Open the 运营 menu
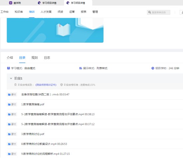Image resolution: width=183 pixels, height=160 pixels. pyautogui.click(x=72, y=12)
